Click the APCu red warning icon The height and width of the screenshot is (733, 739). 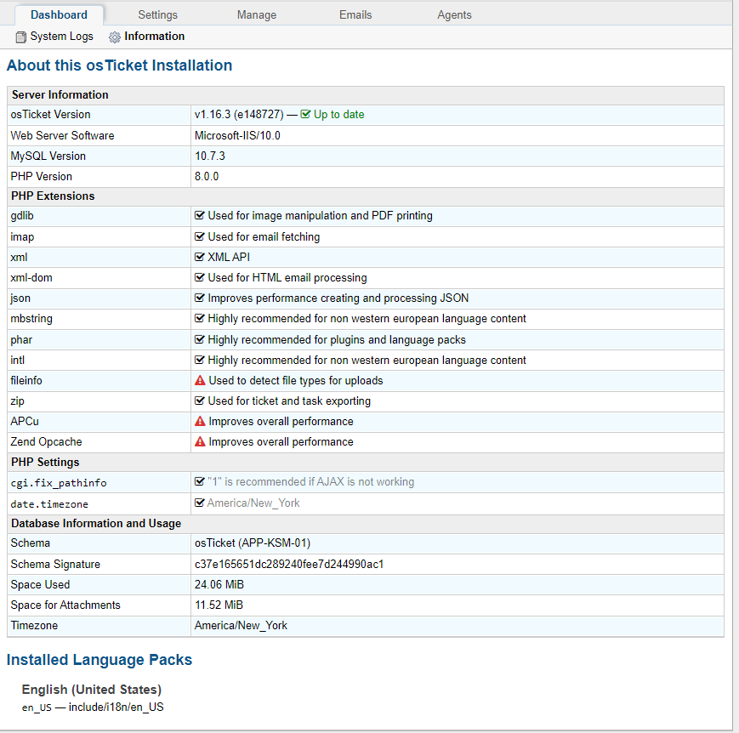click(x=200, y=421)
